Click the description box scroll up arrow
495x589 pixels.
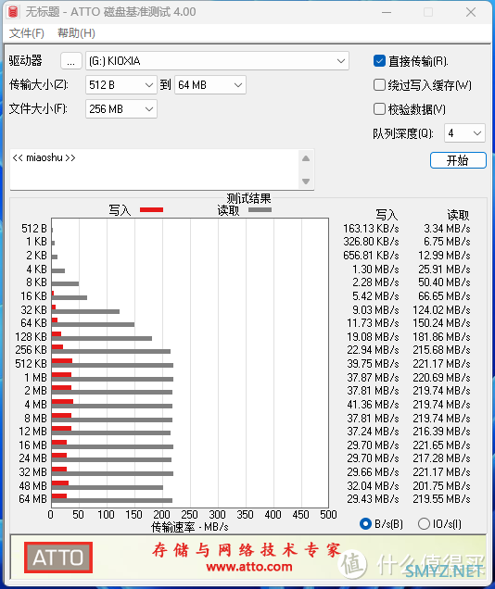[306, 158]
